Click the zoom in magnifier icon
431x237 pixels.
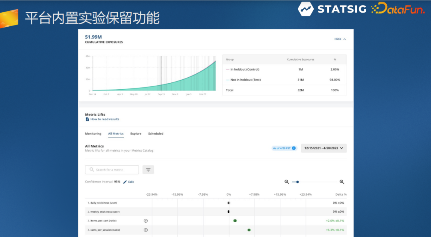pyautogui.click(x=342, y=182)
